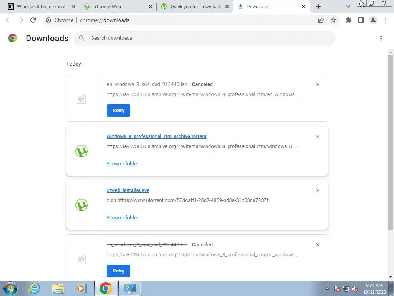Click the ia902305 ISO source URL text
The image size is (394, 296).
coord(202,94)
